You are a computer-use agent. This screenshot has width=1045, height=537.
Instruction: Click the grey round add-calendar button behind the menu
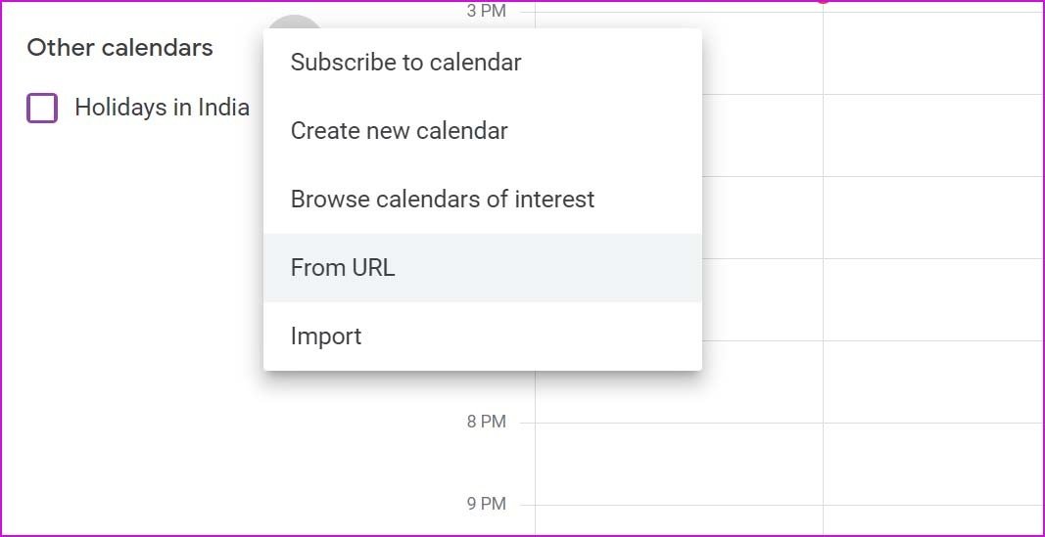point(294,22)
